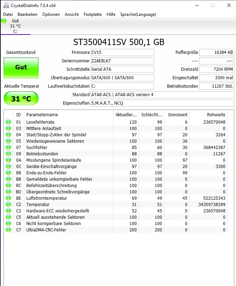The height and width of the screenshot is (286, 236).
Task: Select the Suchfehler parameter name
Action: tap(37, 147)
